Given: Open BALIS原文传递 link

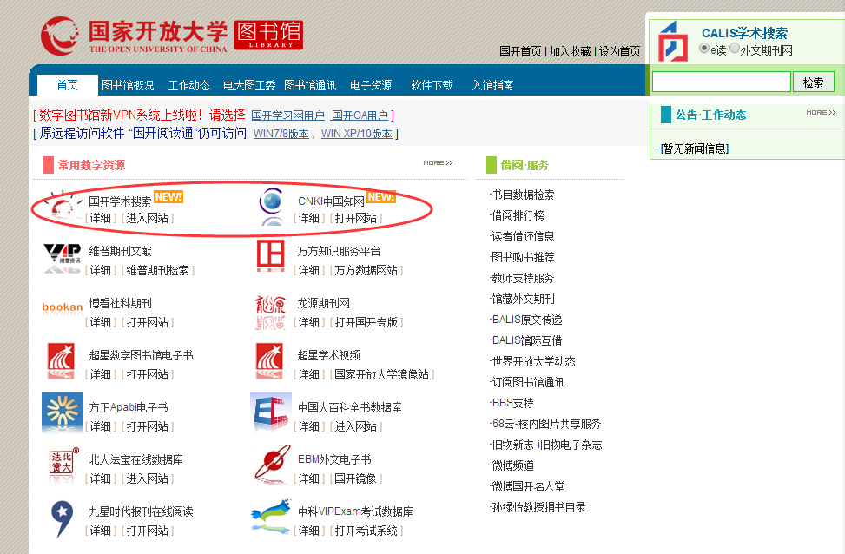Looking at the screenshot, I should point(527,320).
